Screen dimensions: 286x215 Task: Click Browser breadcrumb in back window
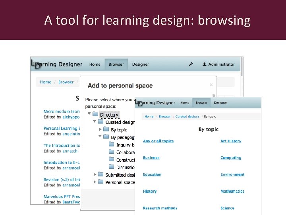pyautogui.click(x=66, y=82)
